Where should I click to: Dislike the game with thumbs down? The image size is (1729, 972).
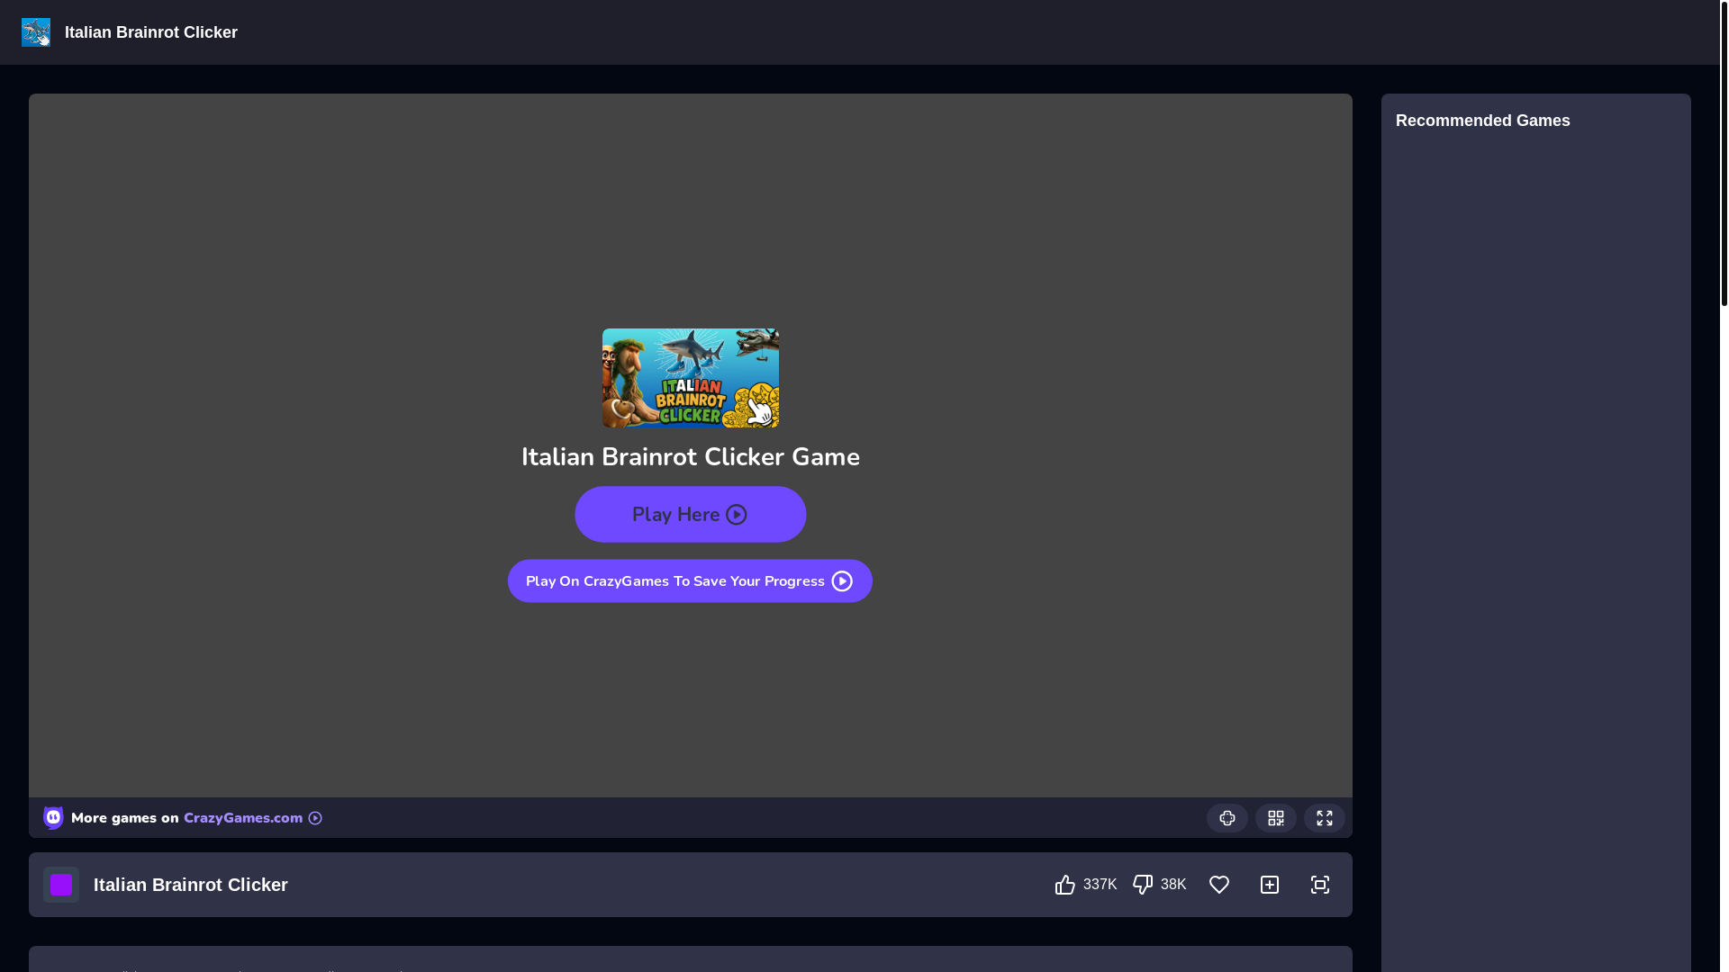click(x=1143, y=885)
